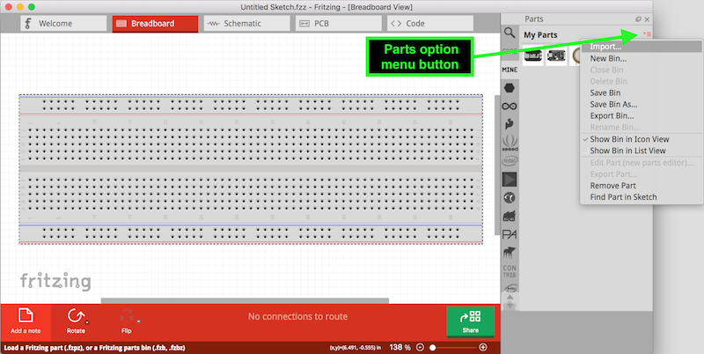This screenshot has width=704, height=354.
Task: Switch to the Breadboard tab
Action: (x=155, y=24)
